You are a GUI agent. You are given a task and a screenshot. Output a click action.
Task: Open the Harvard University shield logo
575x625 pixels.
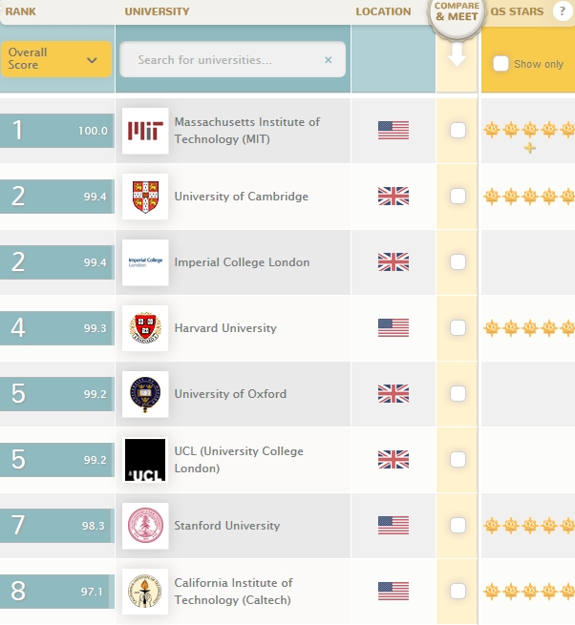[145, 328]
